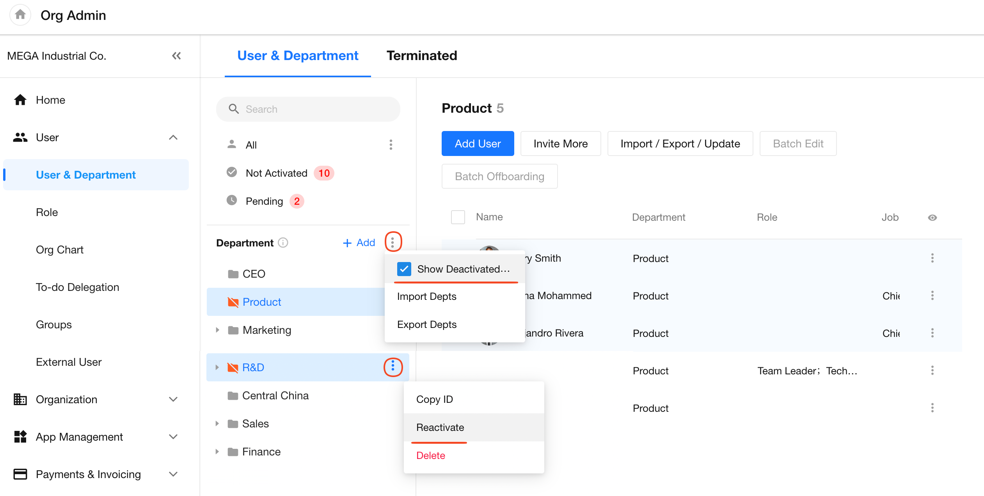Image resolution: width=984 pixels, height=496 pixels.
Task: Select Export Depts in the menu
Action: [x=426, y=324]
